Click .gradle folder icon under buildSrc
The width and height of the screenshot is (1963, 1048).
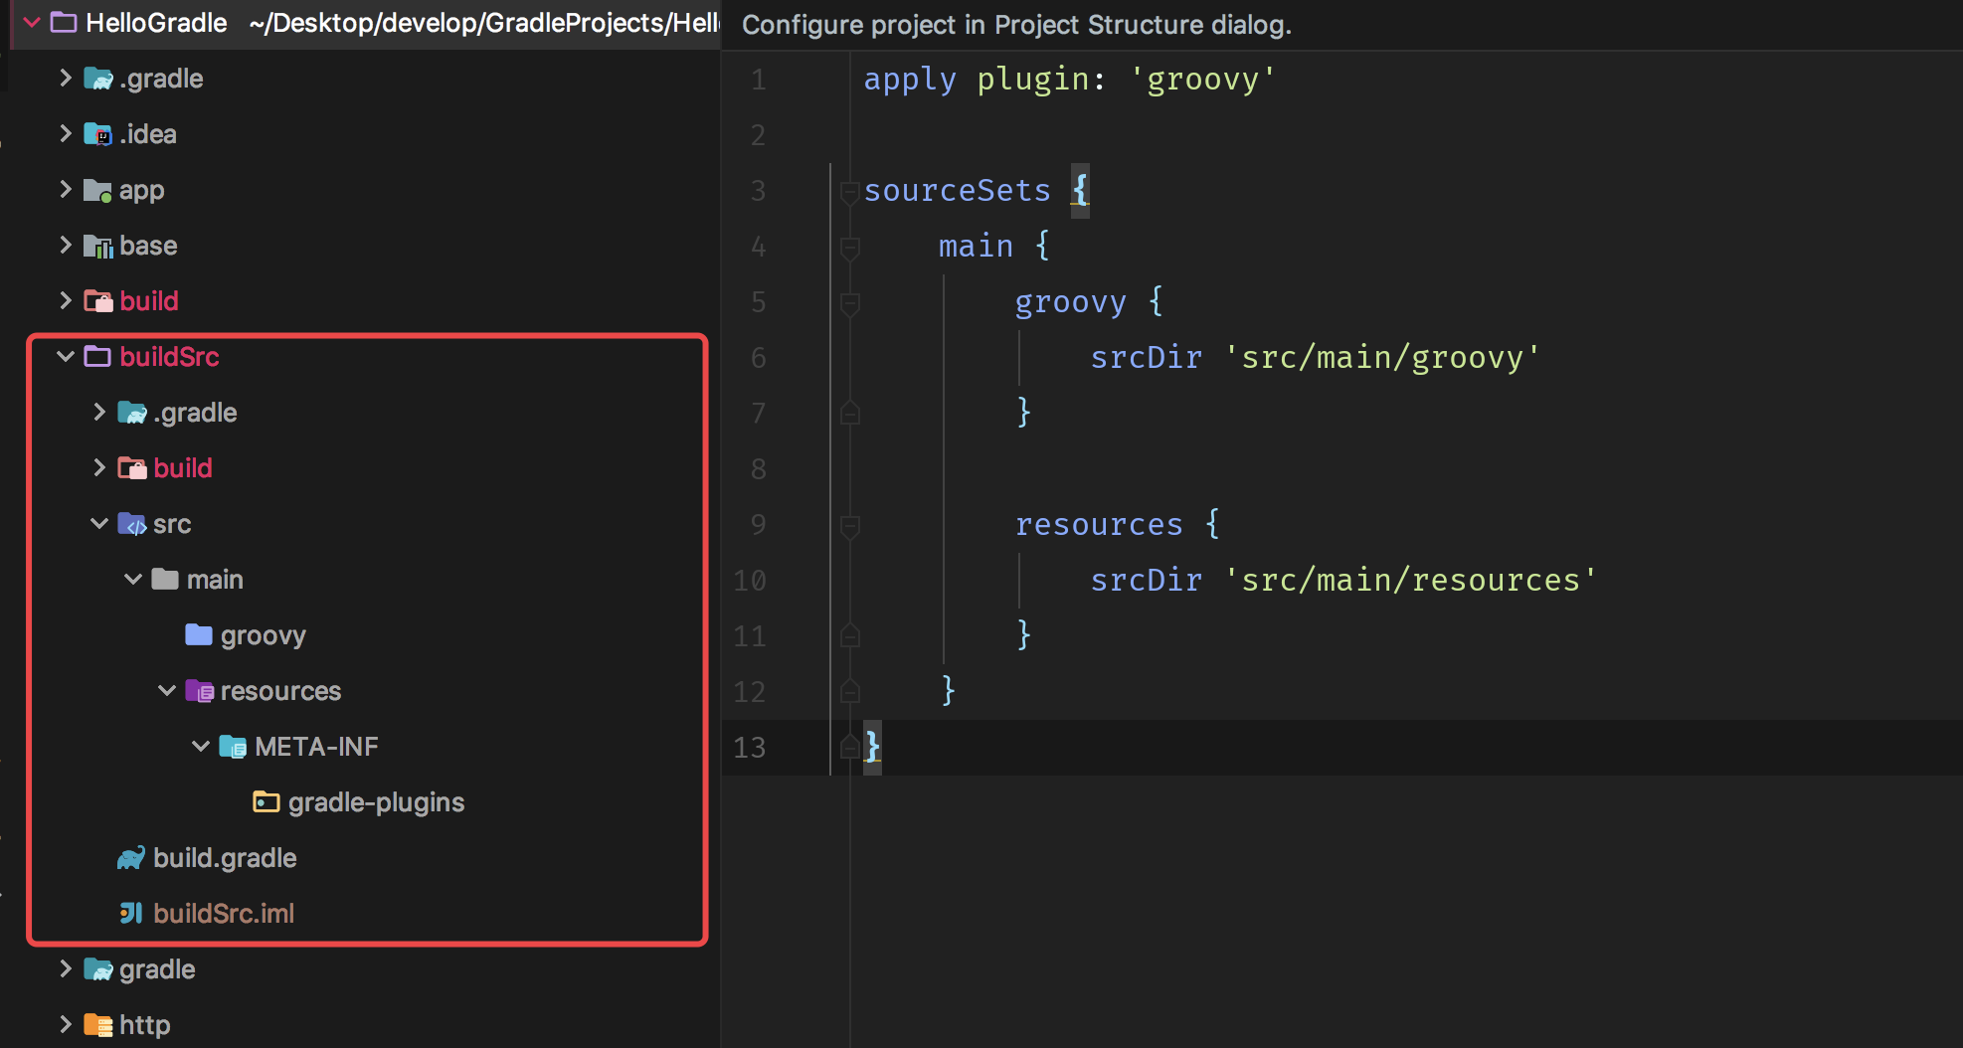(x=131, y=413)
